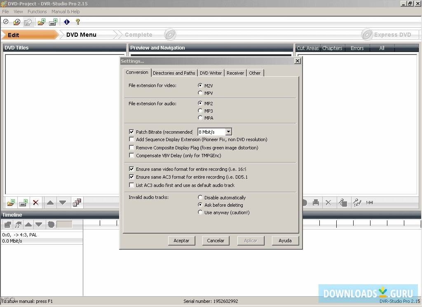Open the blue info icon in the toolbar

(x=67, y=22)
